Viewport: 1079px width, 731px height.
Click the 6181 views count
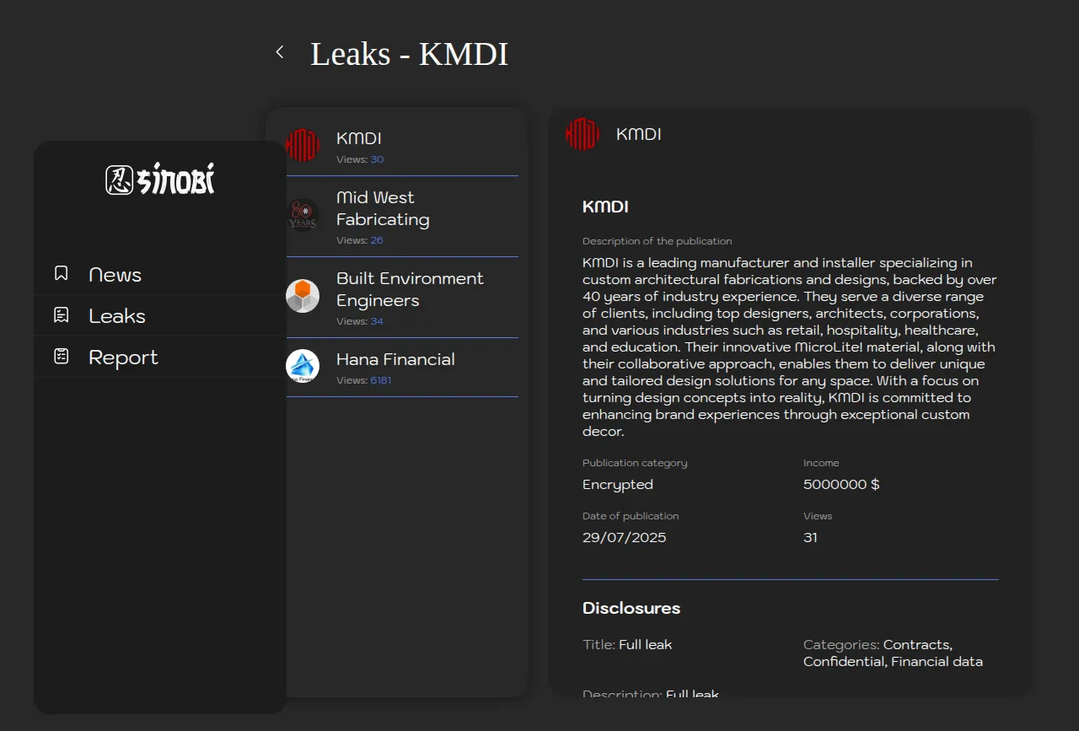(x=381, y=380)
